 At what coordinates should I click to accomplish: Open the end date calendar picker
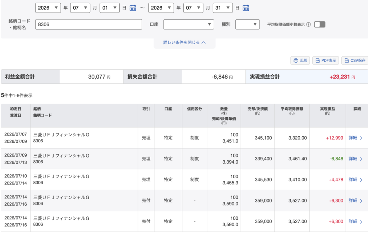click(246, 8)
